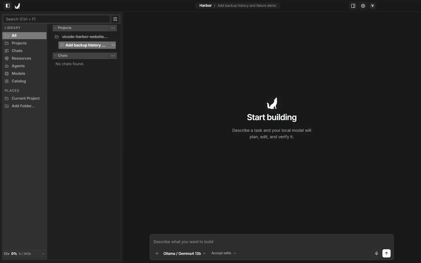Click the wolf logo above Start building
Viewport: 421px width, 263px height.
pos(272,103)
